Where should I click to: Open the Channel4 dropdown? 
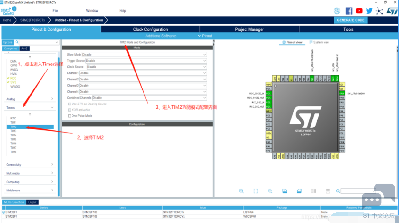pos(143,92)
